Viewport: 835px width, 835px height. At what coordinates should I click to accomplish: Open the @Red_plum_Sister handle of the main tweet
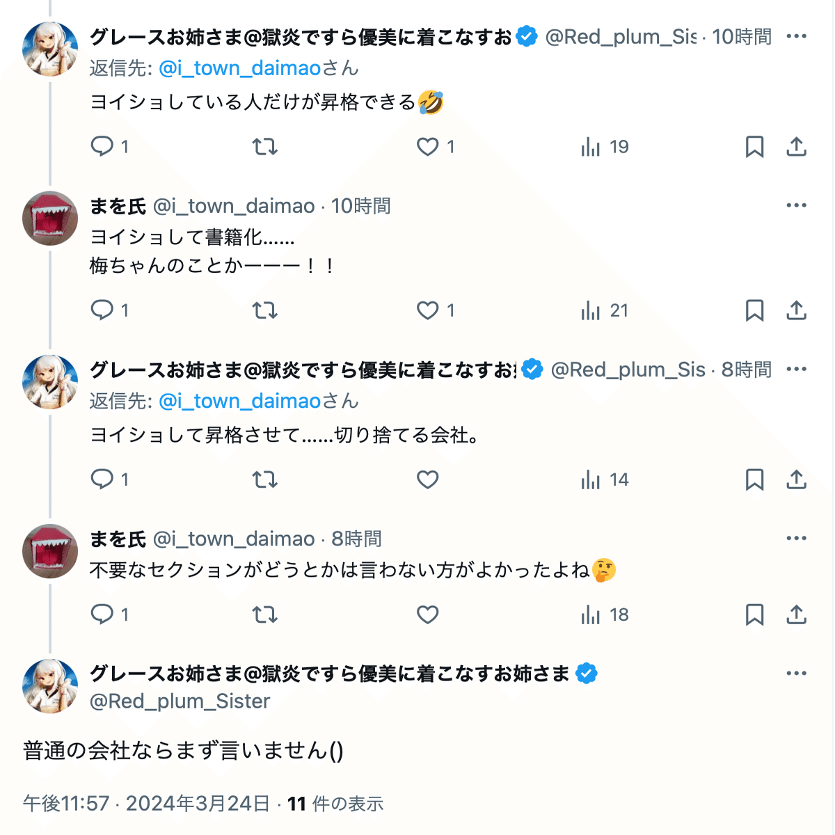coord(180,701)
